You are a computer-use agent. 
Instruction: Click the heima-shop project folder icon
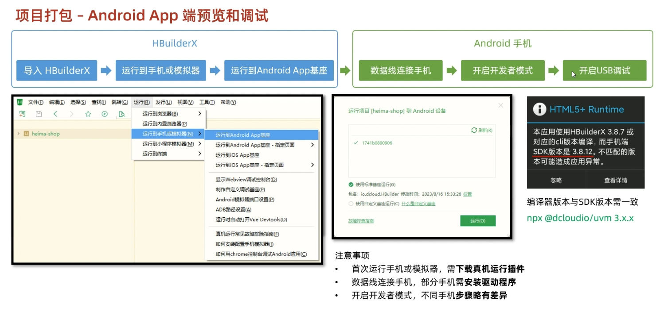click(26, 134)
